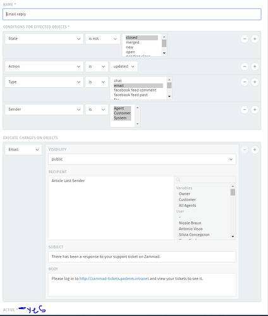Image resolution: width=268 pixels, height=316 pixels.
Task: Select 'Agent' in the Sender list
Action: tap(122, 109)
